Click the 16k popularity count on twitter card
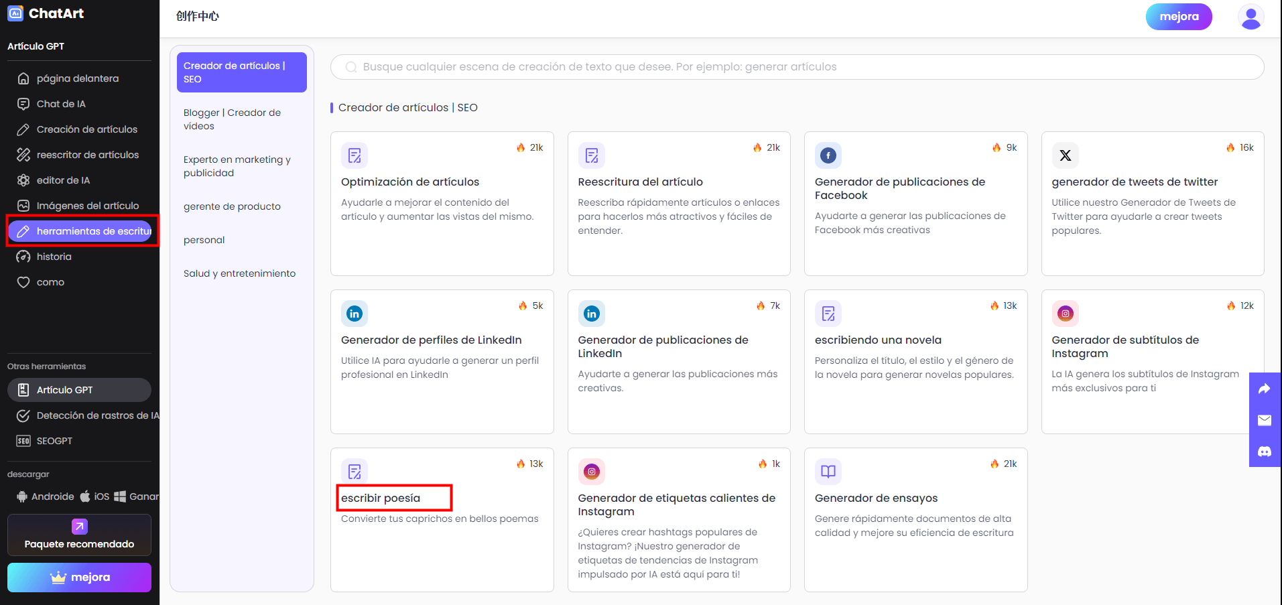Screen dimensions: 1282x605 click(1246, 147)
